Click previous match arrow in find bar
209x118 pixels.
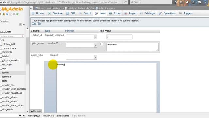click(20, 116)
